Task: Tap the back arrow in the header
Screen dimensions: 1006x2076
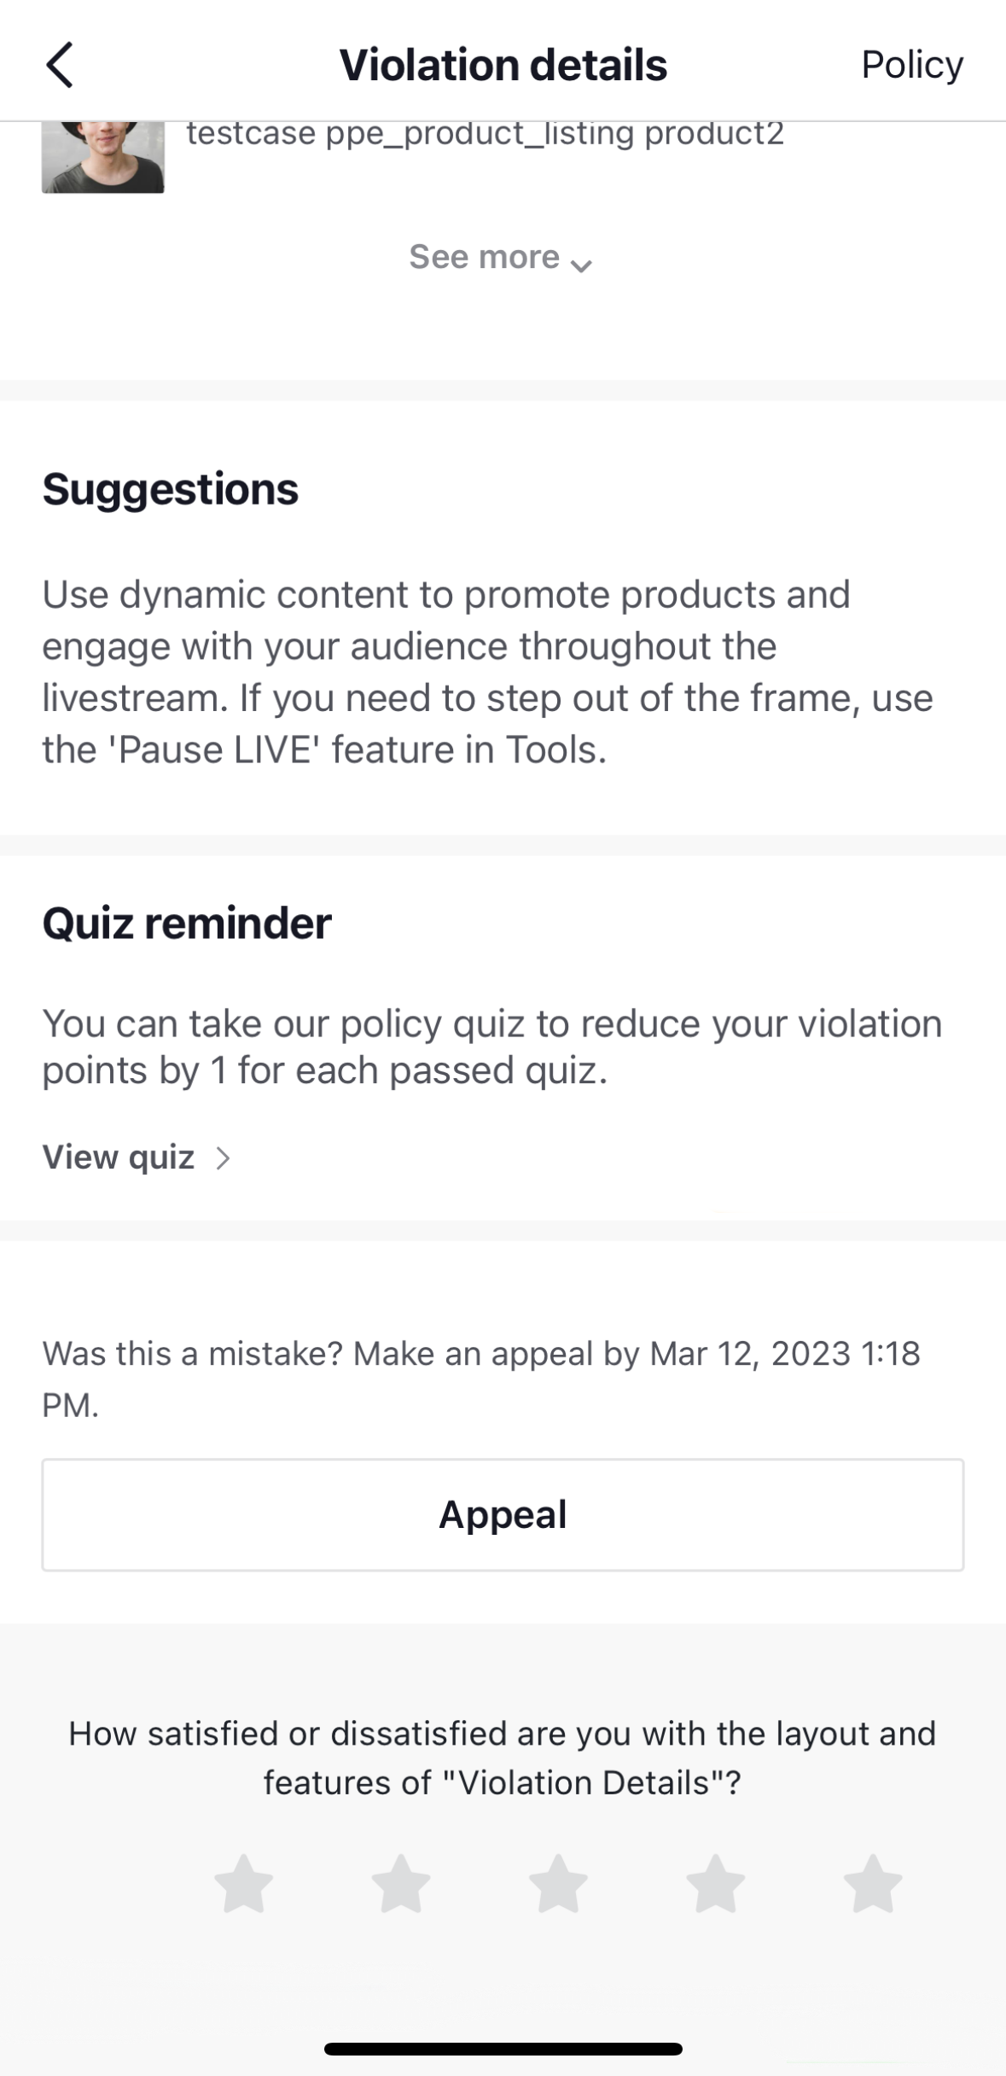Action: 60,65
